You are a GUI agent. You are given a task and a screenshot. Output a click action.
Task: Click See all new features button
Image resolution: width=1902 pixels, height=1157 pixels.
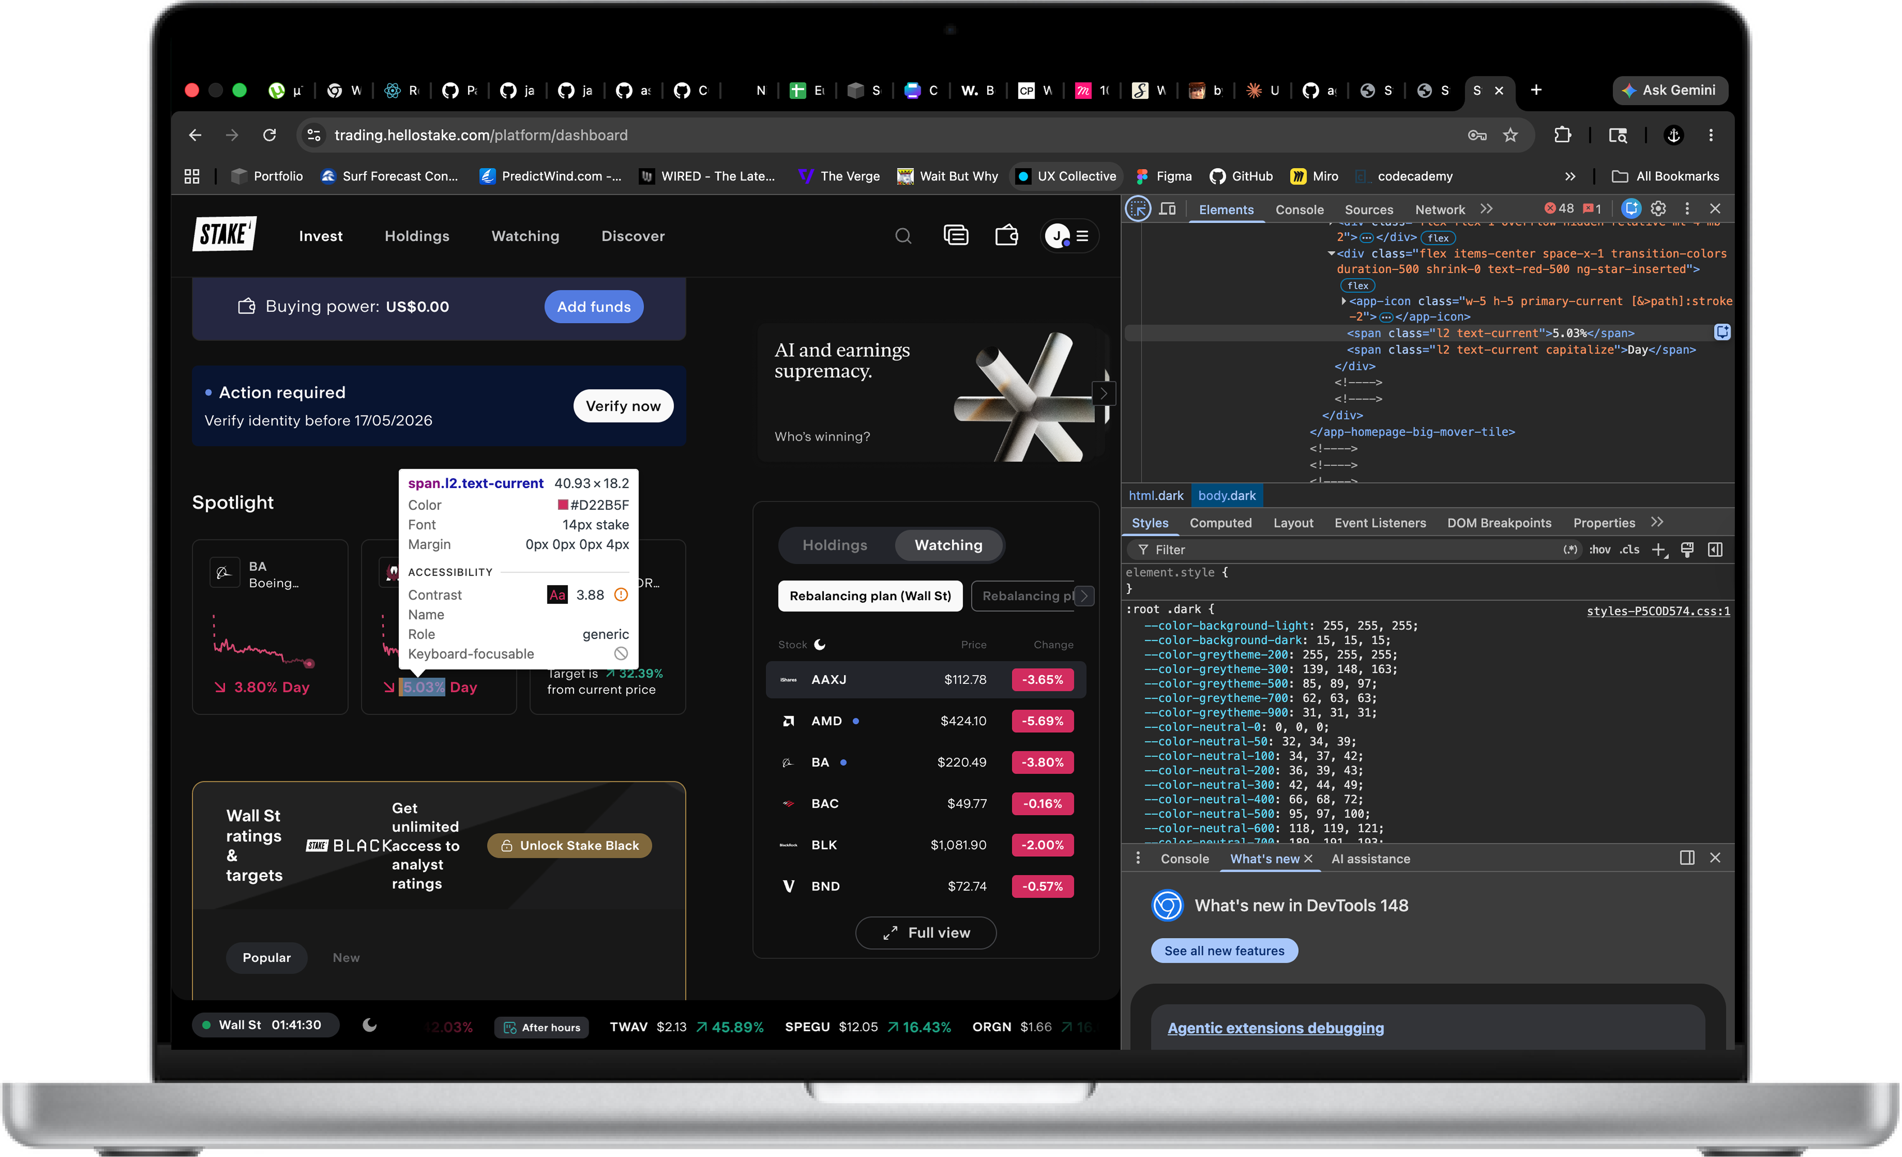pyautogui.click(x=1224, y=950)
